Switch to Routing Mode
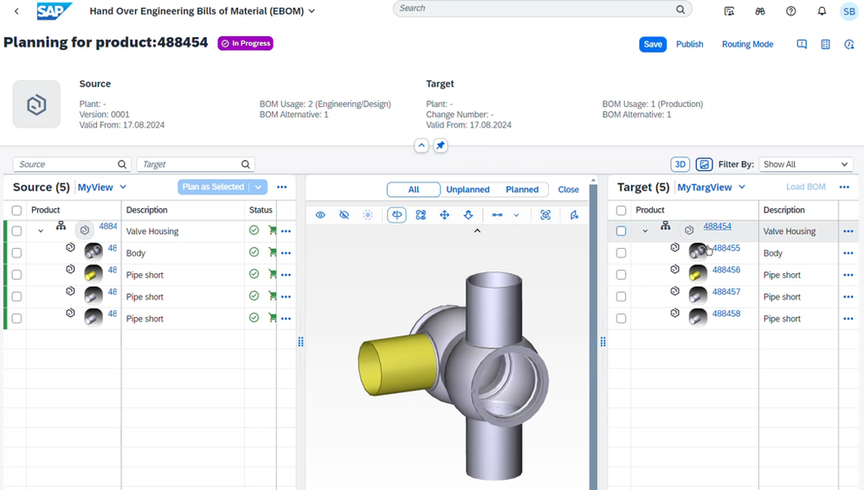Viewport: 864px width, 490px height. click(x=748, y=45)
